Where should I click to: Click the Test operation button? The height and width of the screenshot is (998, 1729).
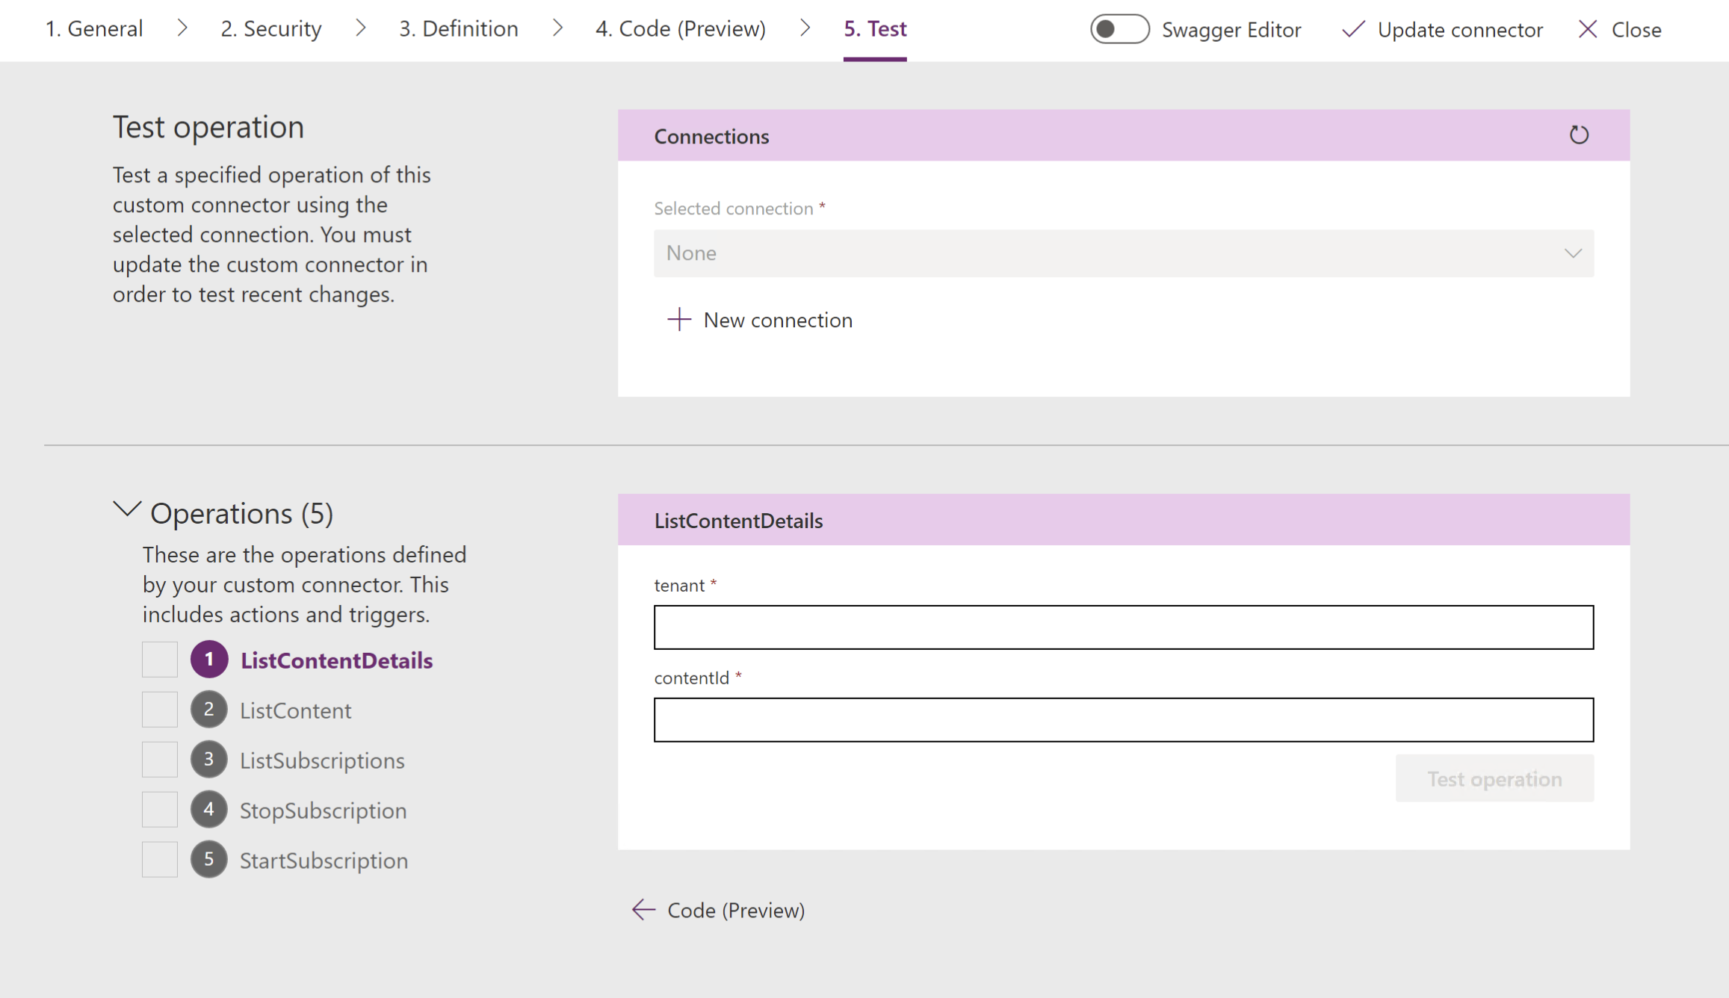[1494, 778]
